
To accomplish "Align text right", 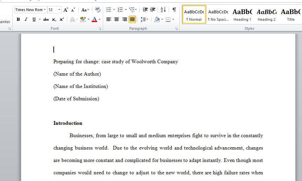I will [124, 19].
